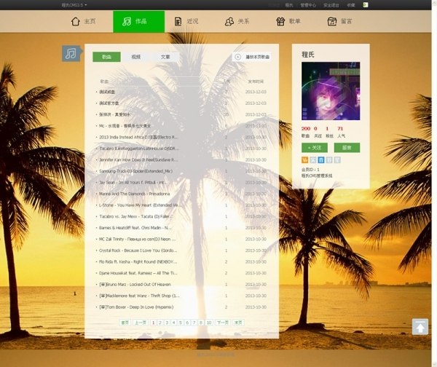The image size is (437, 367).
Task: Jump to page 10 in pagination
Action: [209, 322]
